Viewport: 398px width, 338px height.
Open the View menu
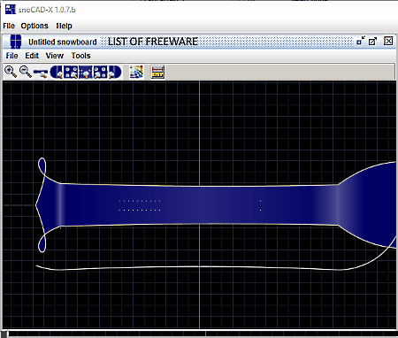tap(55, 56)
